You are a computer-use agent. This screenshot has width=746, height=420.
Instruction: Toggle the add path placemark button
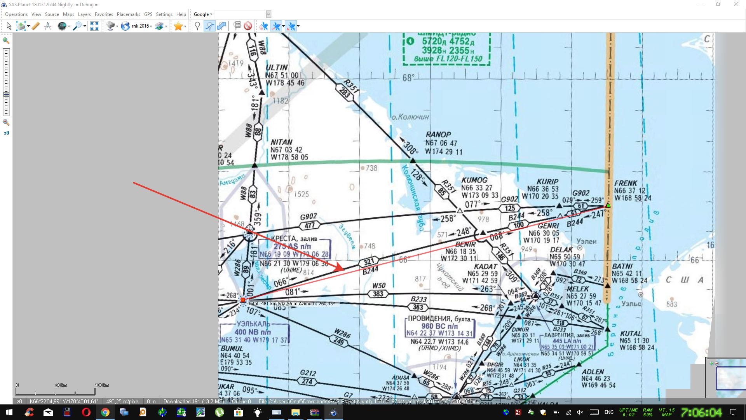209,26
